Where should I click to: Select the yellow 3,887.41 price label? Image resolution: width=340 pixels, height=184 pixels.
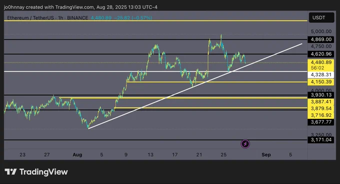pos(321,102)
